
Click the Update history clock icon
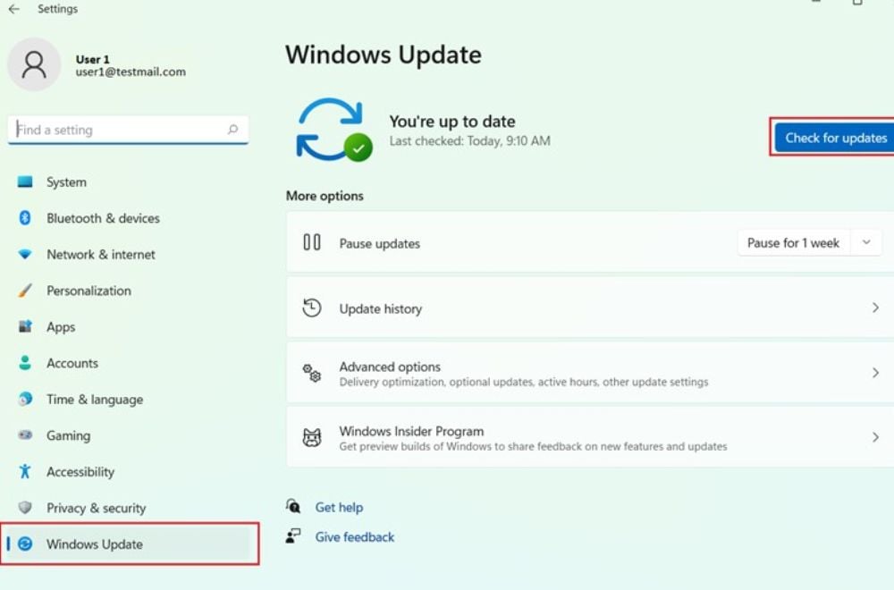click(x=312, y=308)
